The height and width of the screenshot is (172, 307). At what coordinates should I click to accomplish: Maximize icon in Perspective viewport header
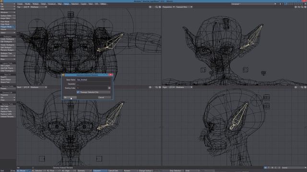tap(305, 7)
